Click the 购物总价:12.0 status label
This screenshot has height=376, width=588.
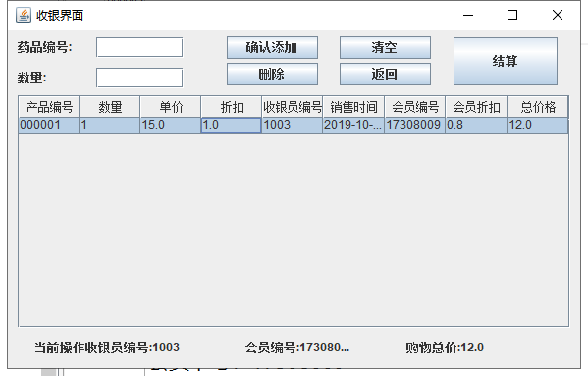(445, 348)
